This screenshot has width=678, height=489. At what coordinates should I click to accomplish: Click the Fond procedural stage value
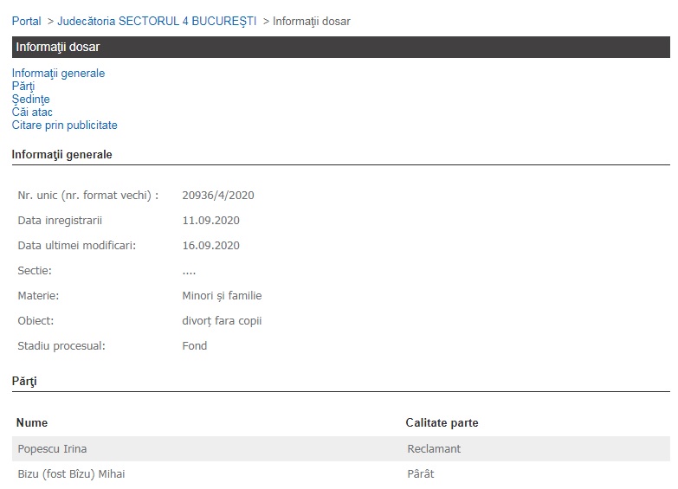[x=195, y=346]
